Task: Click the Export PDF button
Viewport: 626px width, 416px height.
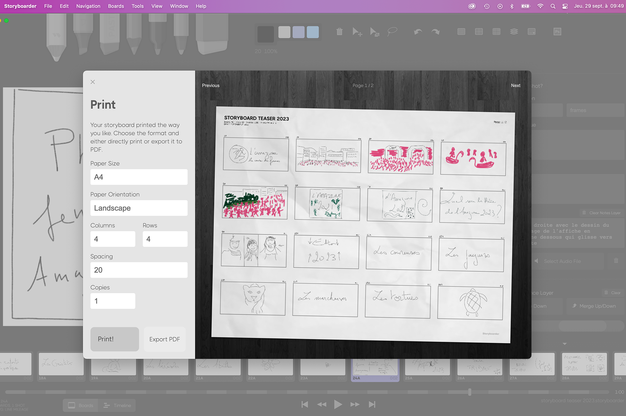Action: click(x=165, y=339)
